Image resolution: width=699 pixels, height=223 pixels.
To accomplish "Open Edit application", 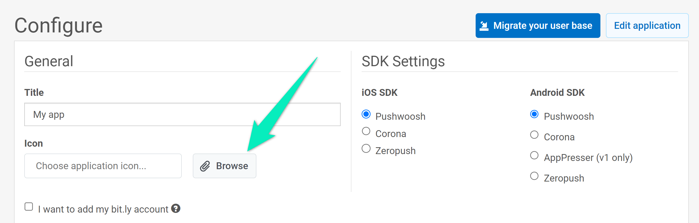I will [x=647, y=26].
